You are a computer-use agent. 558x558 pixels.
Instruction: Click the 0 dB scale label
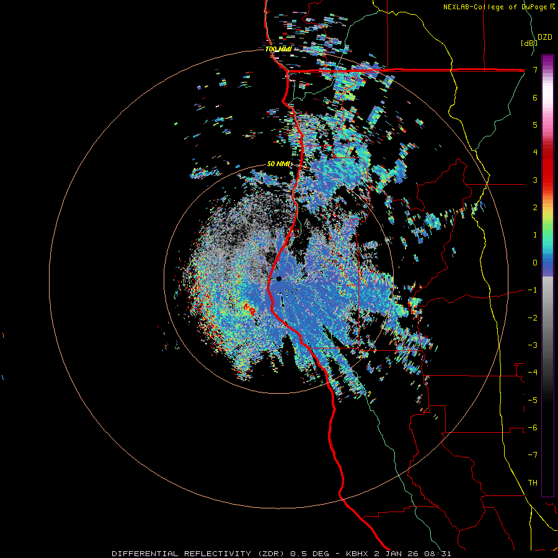coord(535,263)
